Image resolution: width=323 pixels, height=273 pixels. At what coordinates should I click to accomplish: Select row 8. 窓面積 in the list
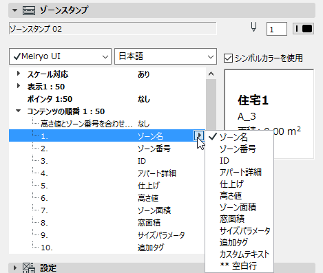point(107,223)
